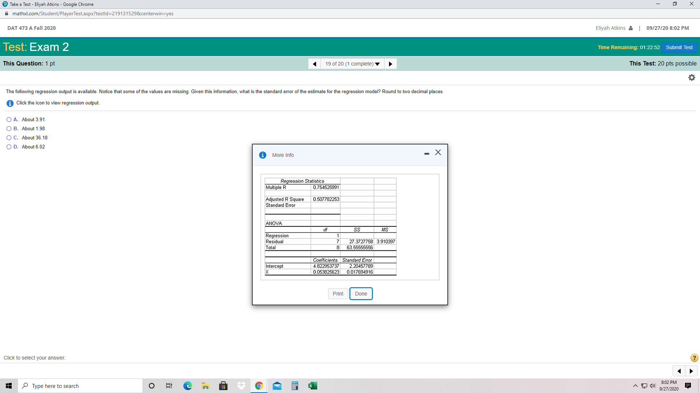
Task: Click the DAT 473 A Fall 2020 course title
Action: click(x=32, y=28)
